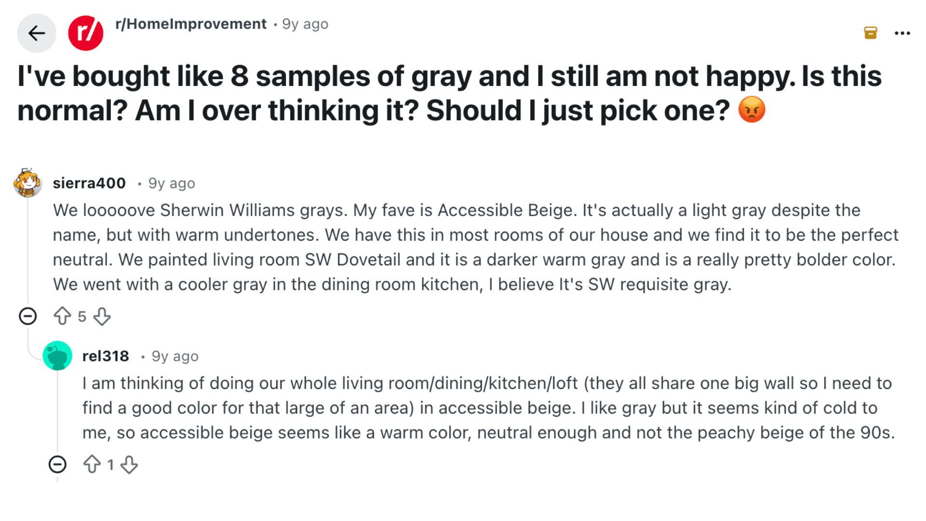This screenshot has width=926, height=521.
Task: Click sierra400's comment timestamp
Action: point(171,183)
